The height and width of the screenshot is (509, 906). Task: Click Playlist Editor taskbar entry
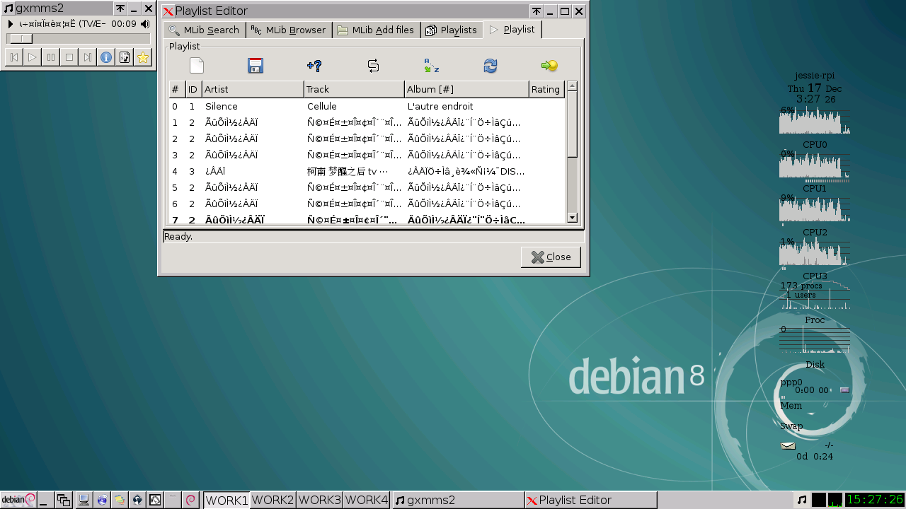[x=591, y=500]
